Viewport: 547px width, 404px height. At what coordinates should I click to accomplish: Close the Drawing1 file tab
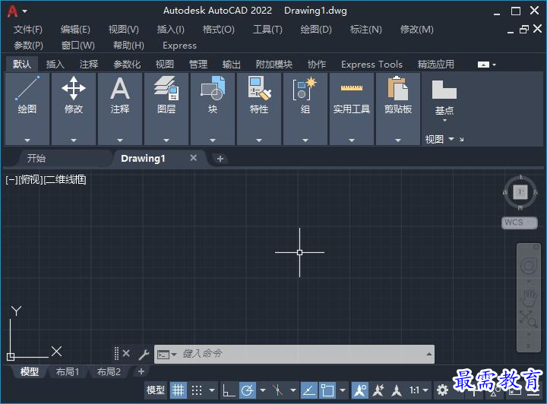coord(193,158)
